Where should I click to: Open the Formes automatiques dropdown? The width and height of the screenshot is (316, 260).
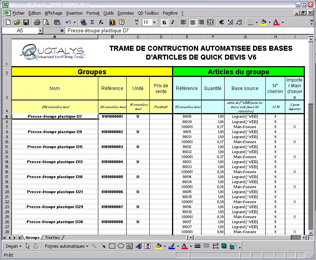[x=66, y=246]
